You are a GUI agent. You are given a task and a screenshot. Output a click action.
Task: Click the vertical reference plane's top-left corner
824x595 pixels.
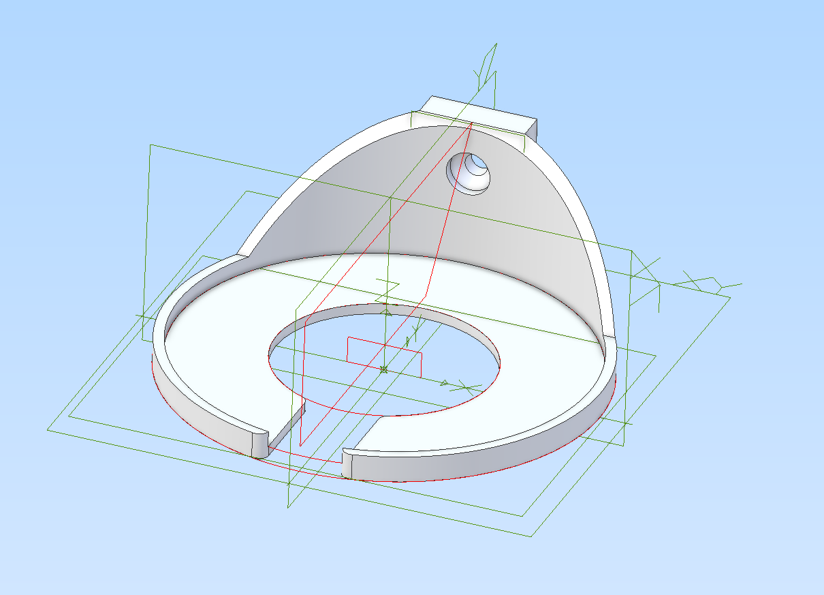(x=150, y=146)
